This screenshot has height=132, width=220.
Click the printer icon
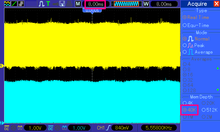pyautogui.click(x=69, y=4)
